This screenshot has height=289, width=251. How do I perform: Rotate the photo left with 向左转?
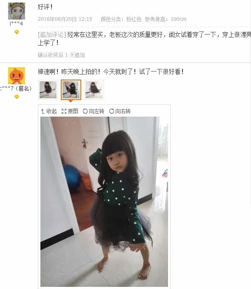[94, 112]
